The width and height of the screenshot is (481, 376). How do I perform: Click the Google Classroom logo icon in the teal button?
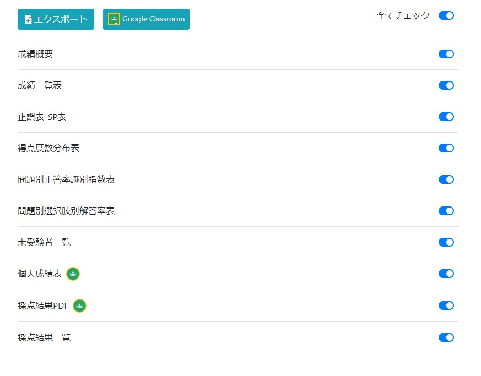coord(114,19)
